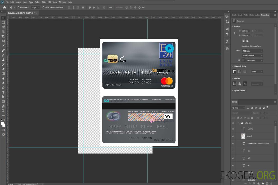Viewport: 278px width, 185px height.
Task: Select the Eyedropper tool
Action: tap(3, 46)
